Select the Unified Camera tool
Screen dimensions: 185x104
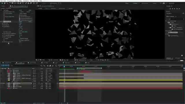point(12,3)
